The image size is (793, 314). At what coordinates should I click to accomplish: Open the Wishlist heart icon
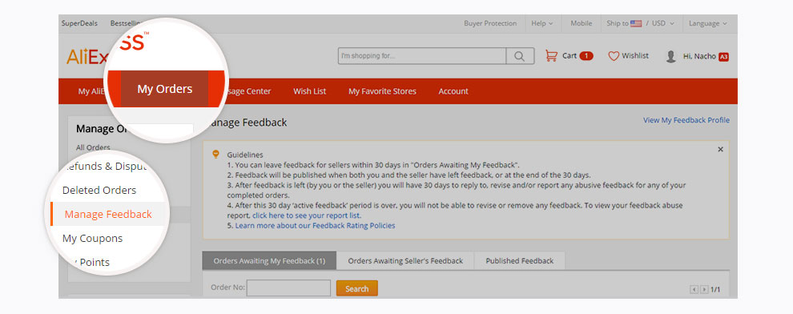tap(614, 56)
